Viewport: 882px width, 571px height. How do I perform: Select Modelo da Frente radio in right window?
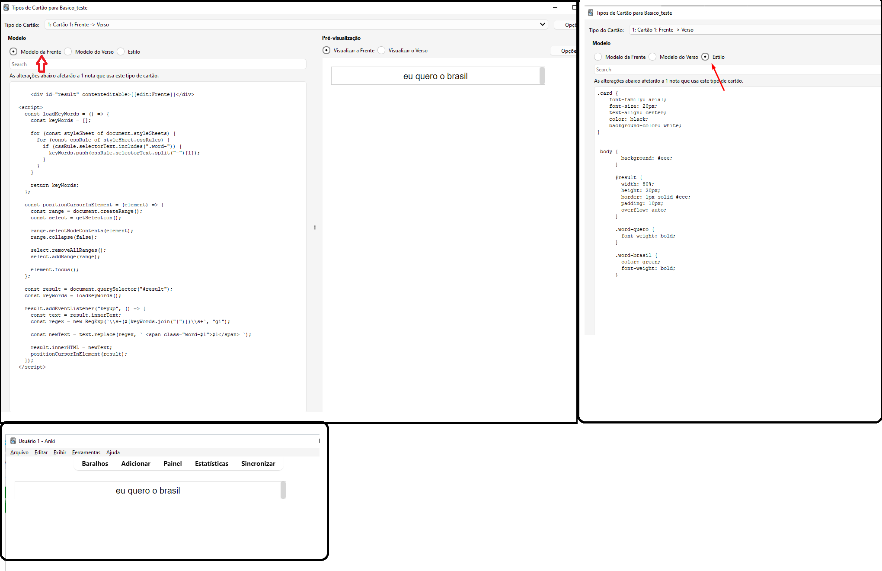tap(598, 57)
